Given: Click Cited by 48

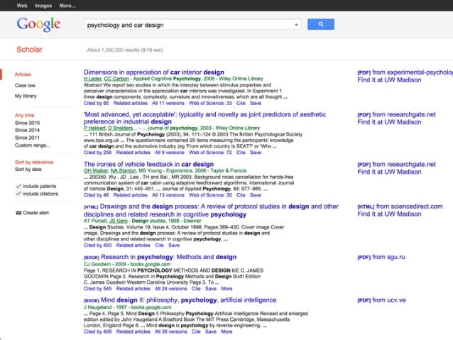Looking at the screenshot, I should point(96,195).
